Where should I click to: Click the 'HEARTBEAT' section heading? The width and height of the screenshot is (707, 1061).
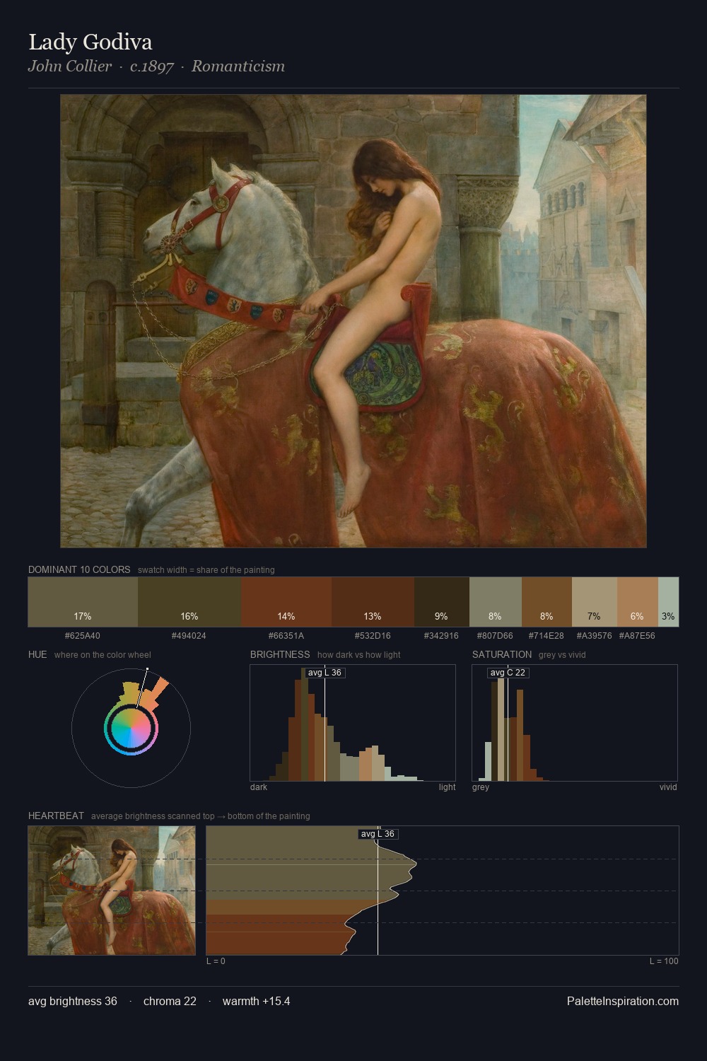[x=56, y=816]
